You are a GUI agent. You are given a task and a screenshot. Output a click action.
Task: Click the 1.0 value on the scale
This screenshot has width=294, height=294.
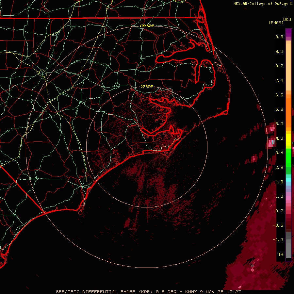pyautogui.click(x=279, y=196)
